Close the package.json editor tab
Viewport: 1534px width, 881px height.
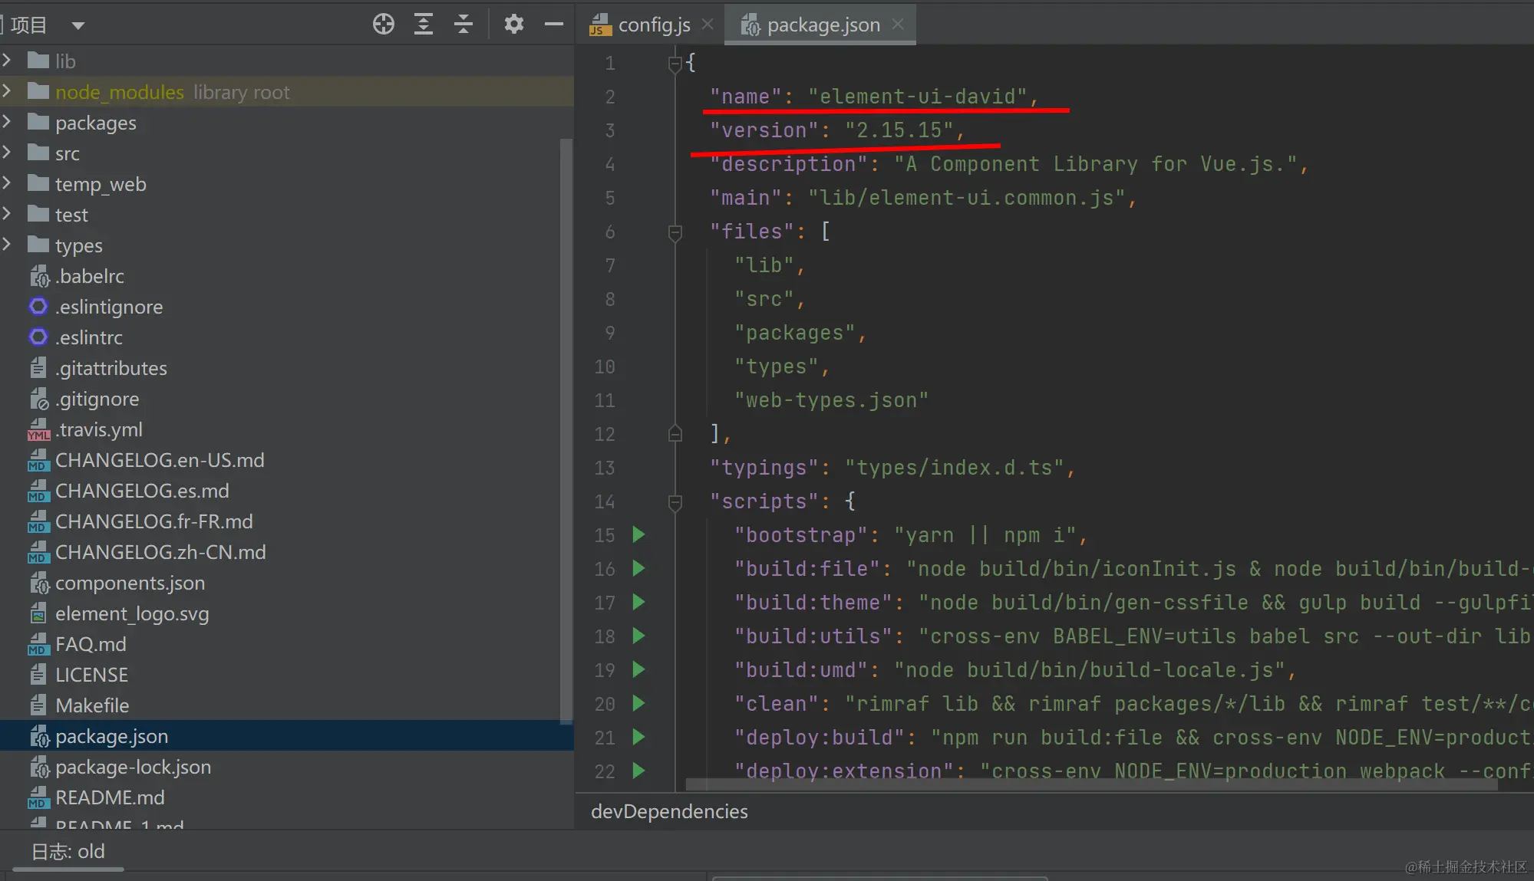[x=898, y=25]
